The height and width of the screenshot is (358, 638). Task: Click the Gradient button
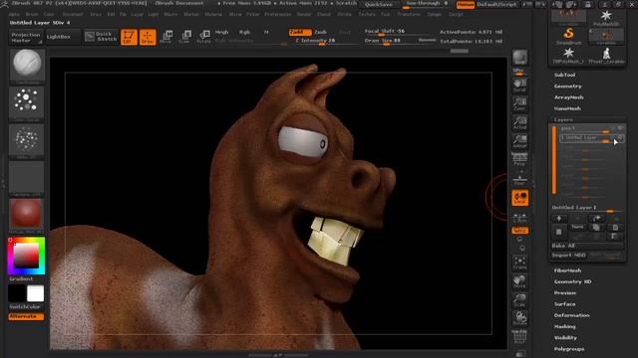tap(22, 279)
